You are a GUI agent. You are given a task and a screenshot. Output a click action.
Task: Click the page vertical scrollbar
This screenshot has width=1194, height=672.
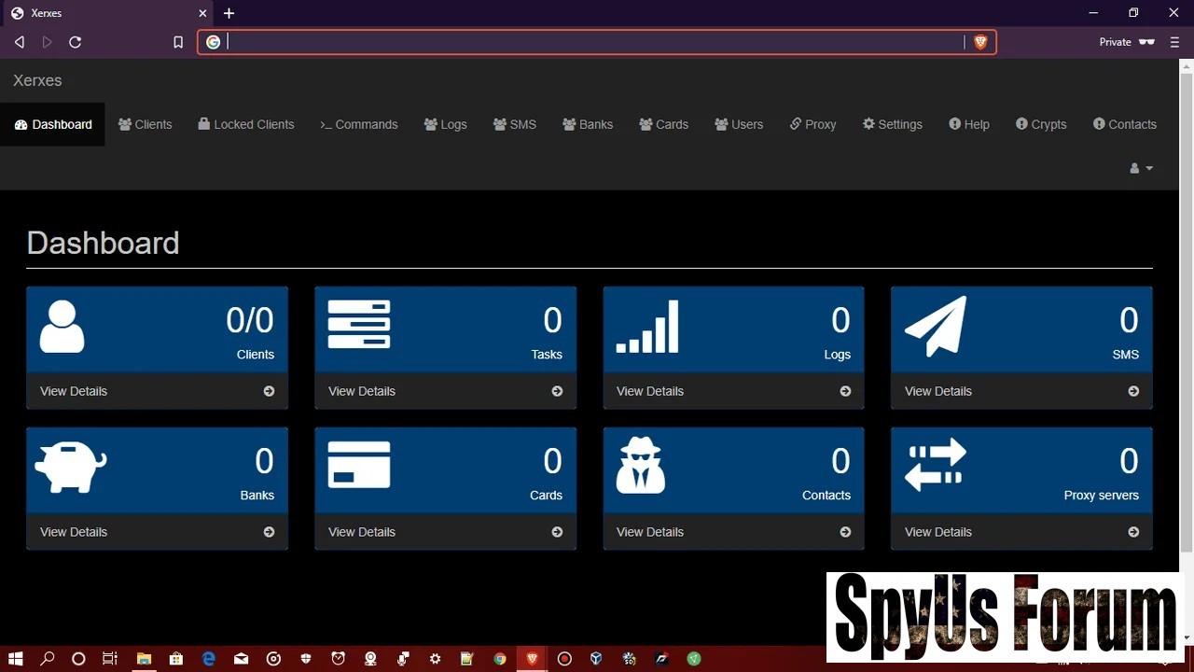[1187, 308]
